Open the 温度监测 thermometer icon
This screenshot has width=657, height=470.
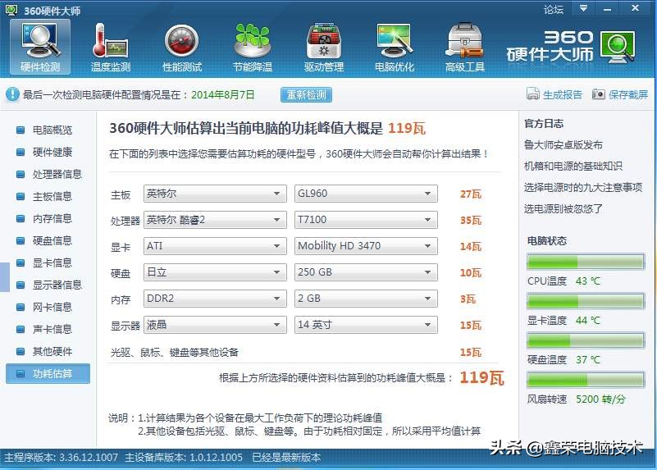coord(111,41)
